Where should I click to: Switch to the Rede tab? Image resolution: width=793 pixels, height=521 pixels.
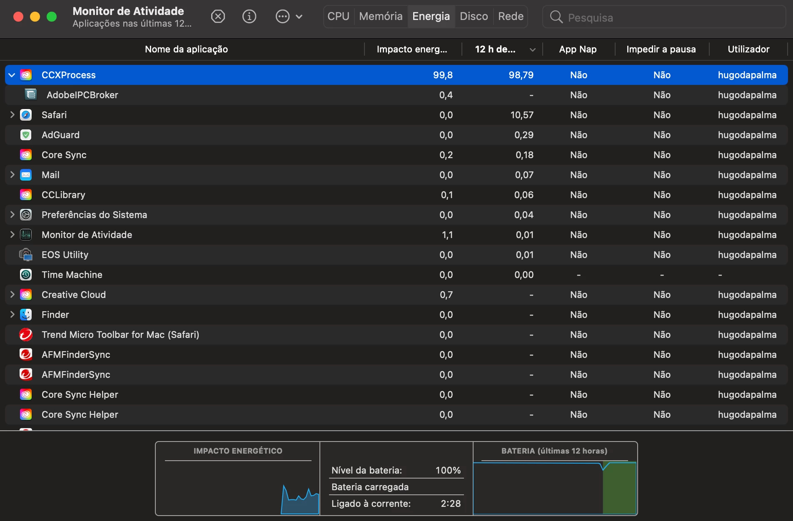point(511,17)
